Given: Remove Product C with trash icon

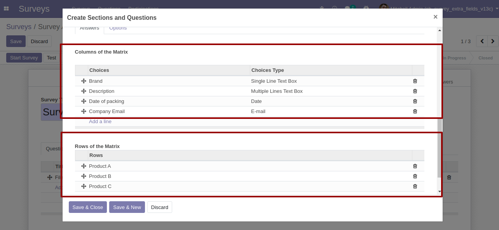Looking at the screenshot, I should tap(415, 186).
